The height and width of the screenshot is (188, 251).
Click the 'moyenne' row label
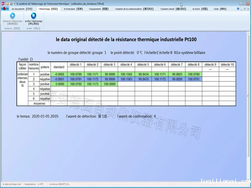coord(39,104)
